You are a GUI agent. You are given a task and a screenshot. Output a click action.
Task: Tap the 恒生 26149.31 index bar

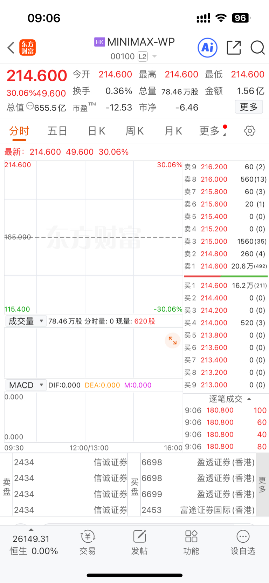click(x=34, y=545)
